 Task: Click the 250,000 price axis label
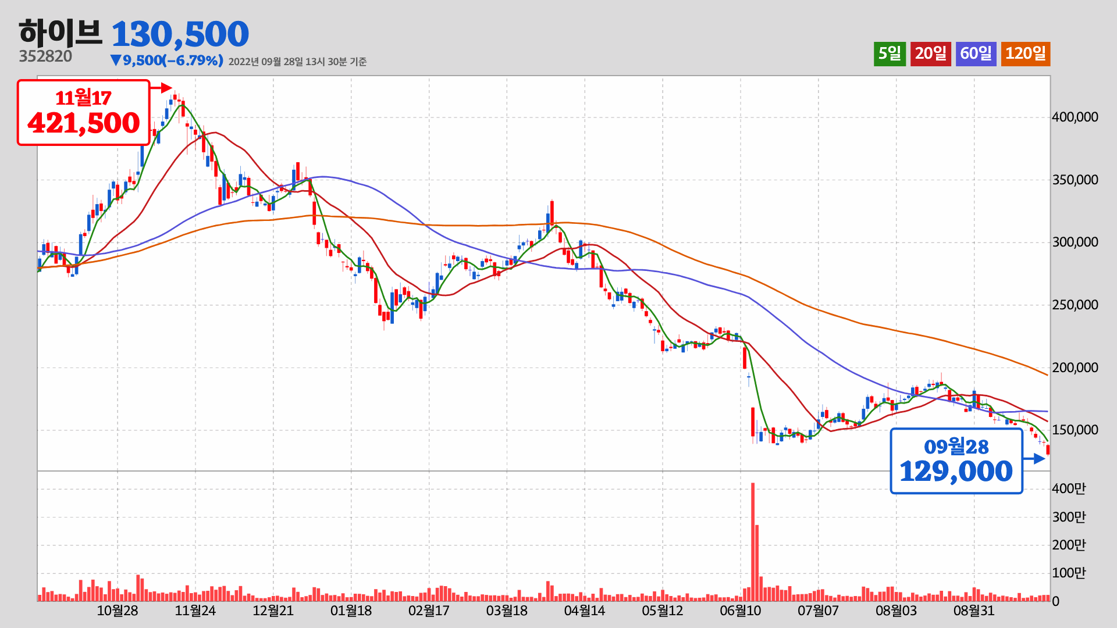pos(1075,305)
